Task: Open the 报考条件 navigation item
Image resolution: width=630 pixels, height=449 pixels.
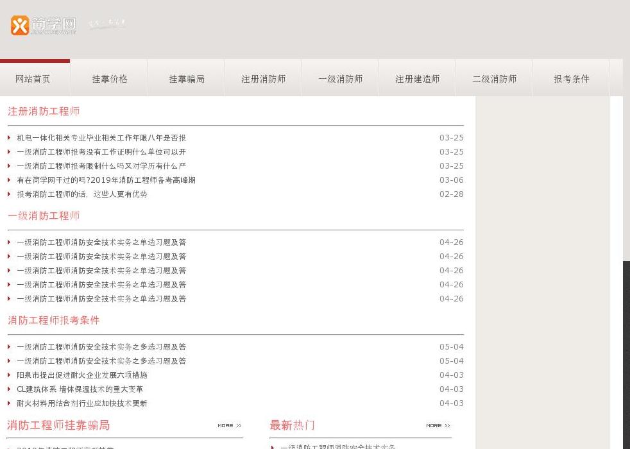Action: click(x=572, y=79)
